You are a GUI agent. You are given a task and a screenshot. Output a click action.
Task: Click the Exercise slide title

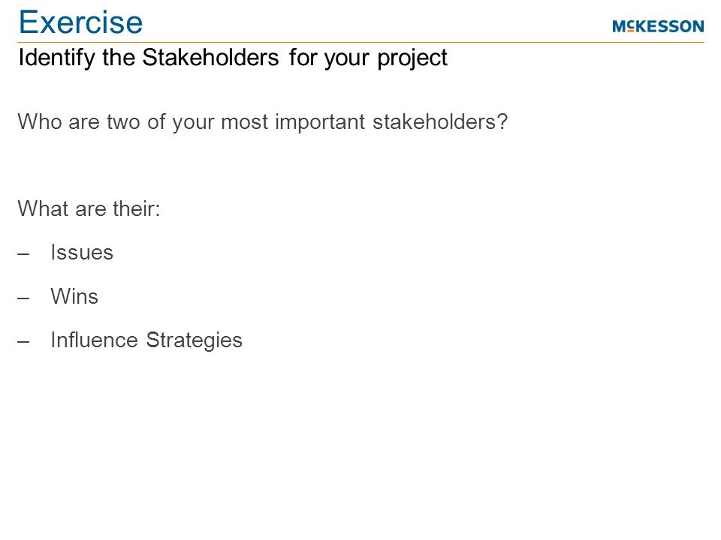click(80, 22)
